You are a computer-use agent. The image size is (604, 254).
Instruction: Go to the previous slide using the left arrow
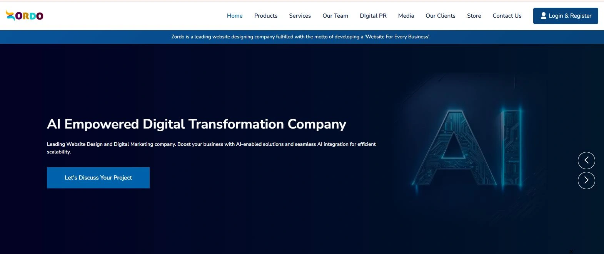pyautogui.click(x=586, y=160)
